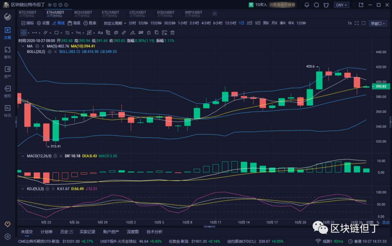Click the notification bell icon
392x246 pixels.
click(x=307, y=5)
